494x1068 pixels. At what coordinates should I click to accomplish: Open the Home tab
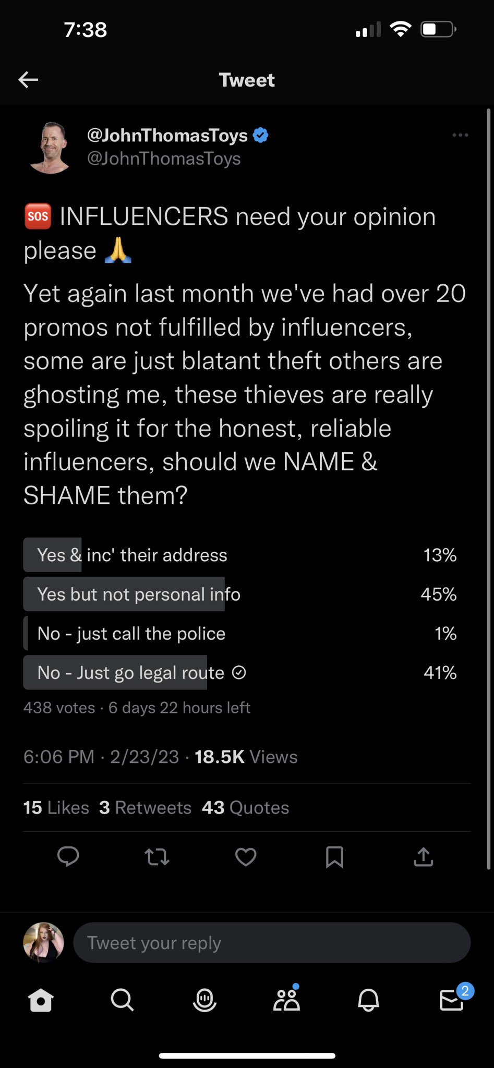pos(41,1000)
